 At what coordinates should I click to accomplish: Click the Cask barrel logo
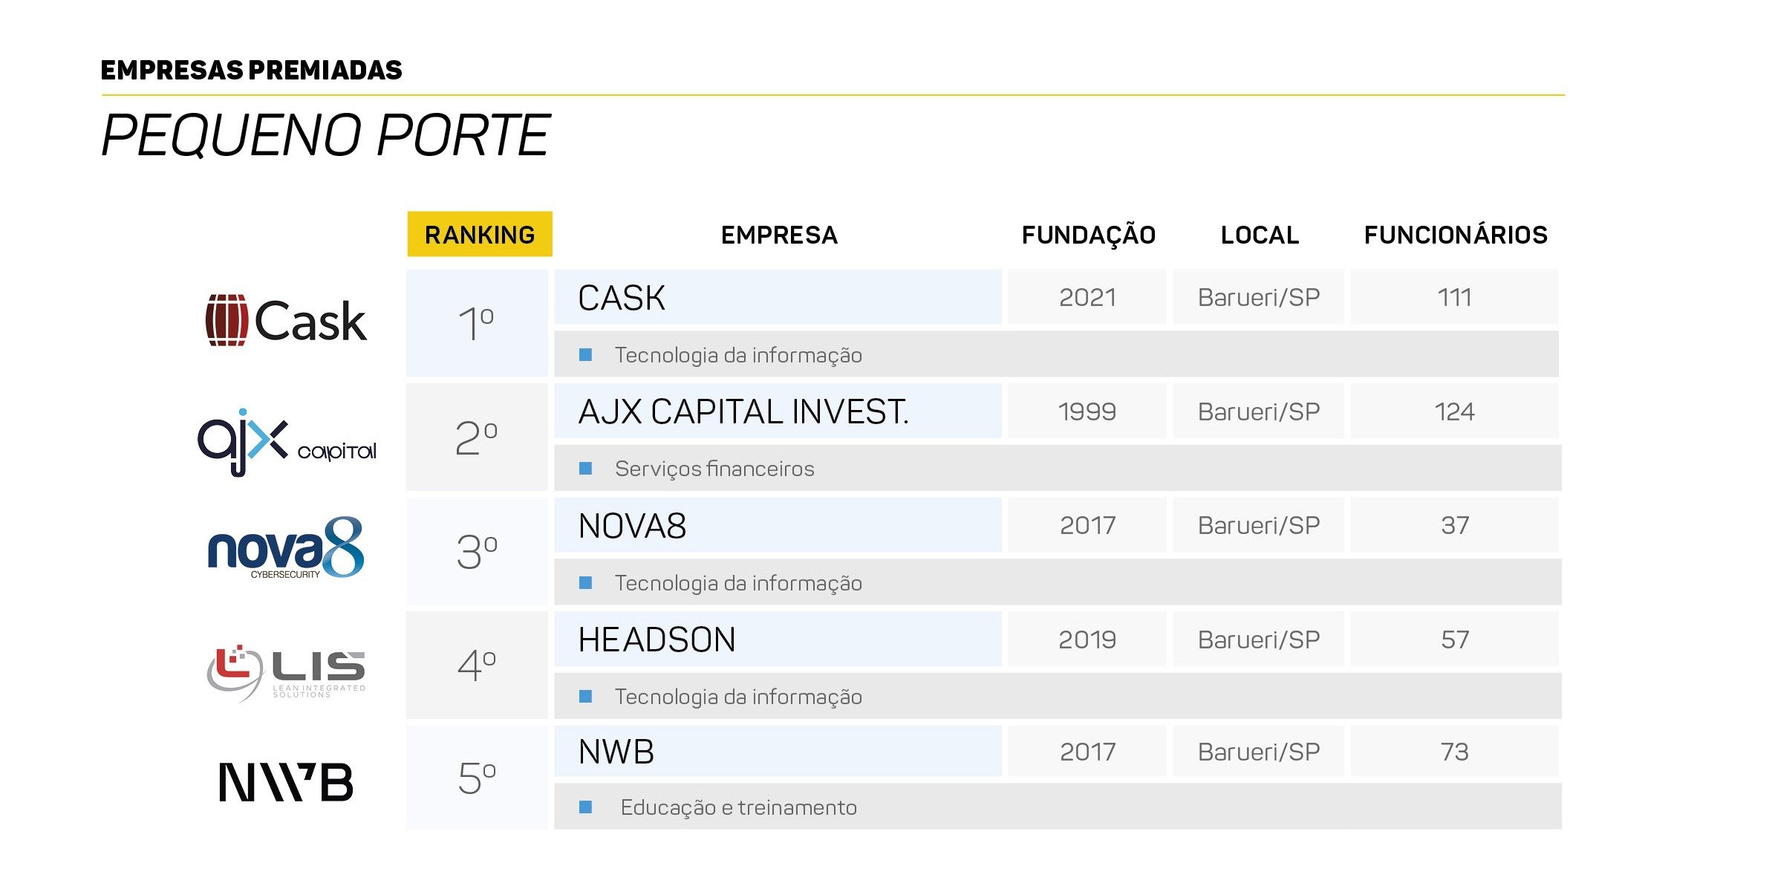[286, 321]
